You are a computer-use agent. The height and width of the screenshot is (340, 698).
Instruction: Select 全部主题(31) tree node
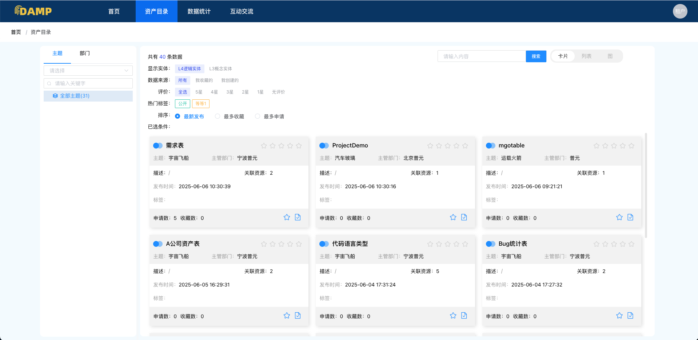[x=75, y=96]
